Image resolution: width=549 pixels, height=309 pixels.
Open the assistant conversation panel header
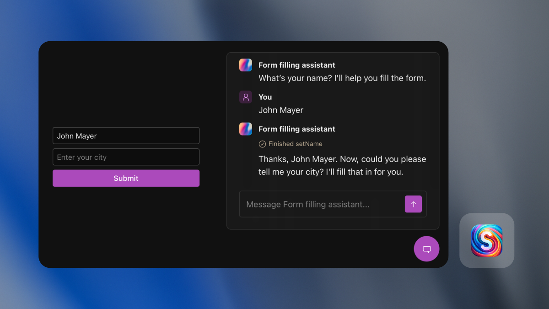pyautogui.click(x=296, y=65)
